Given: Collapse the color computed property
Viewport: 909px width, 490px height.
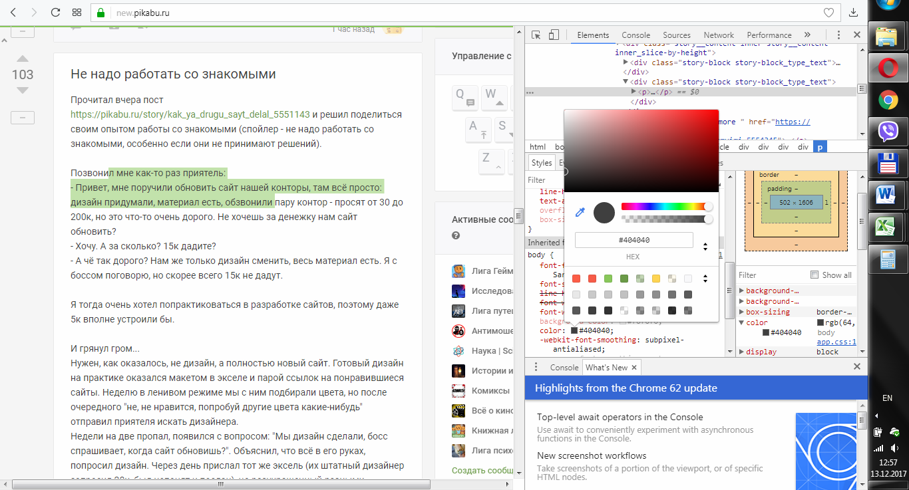Looking at the screenshot, I should pos(741,322).
